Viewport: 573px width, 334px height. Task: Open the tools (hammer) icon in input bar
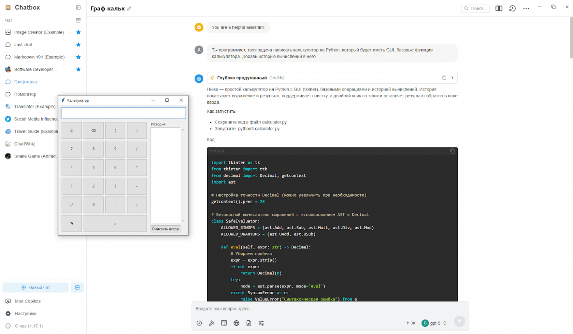tap(212, 323)
